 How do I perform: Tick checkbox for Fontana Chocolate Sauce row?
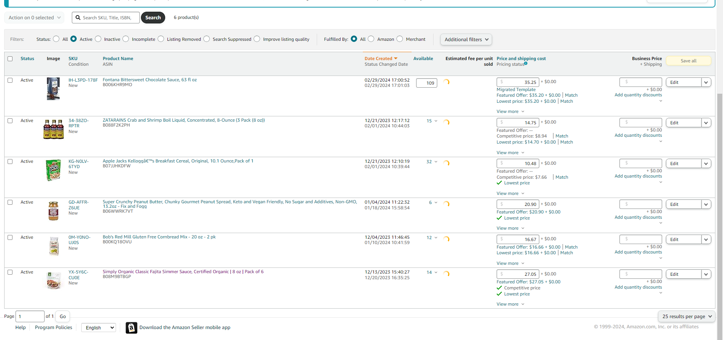coord(10,80)
